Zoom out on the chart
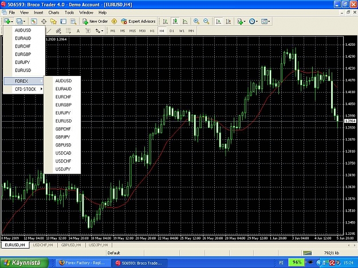Viewport: 358px width, 268px height. pyautogui.click(x=206, y=21)
